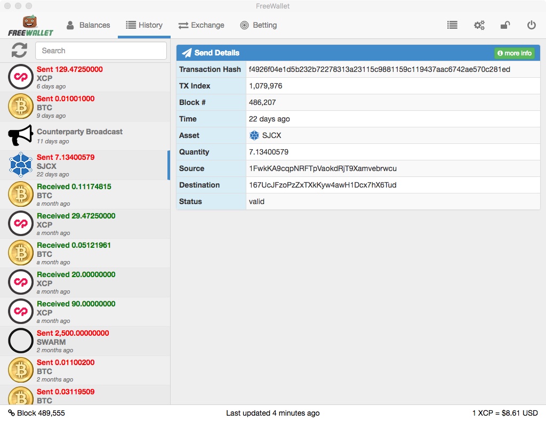The image size is (546, 421).
Task: Click XCP icon for Sent 129.47250000
Action: tap(21, 77)
